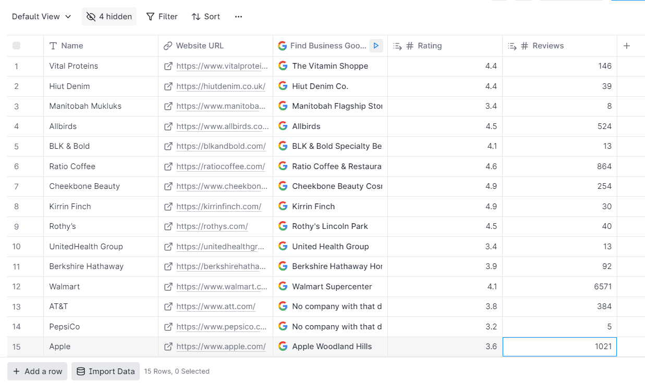Screen dimensions: 645x384
Task: Click the Google icon beside The Vitamin Shoppe
Action: coord(283,66)
